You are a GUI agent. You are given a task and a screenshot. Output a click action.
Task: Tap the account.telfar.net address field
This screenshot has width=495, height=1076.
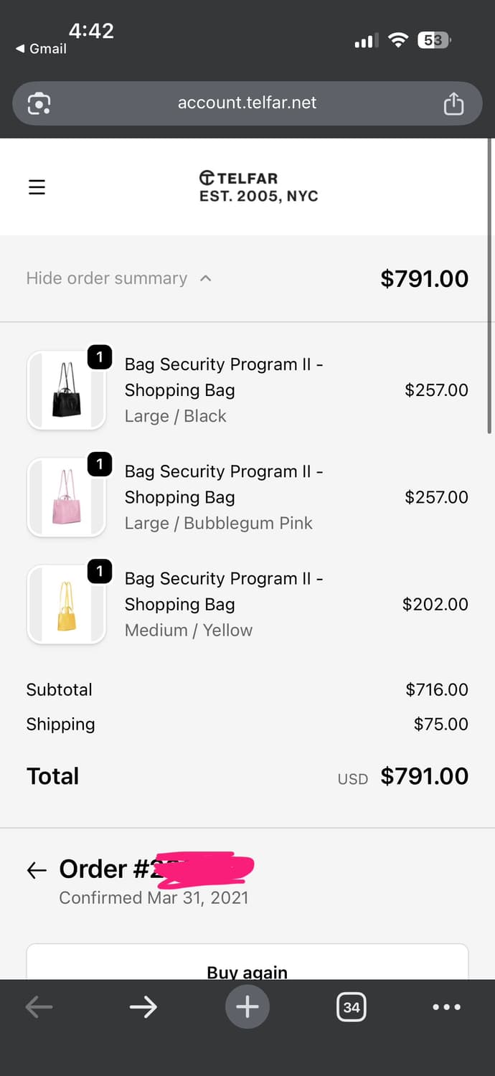247,103
